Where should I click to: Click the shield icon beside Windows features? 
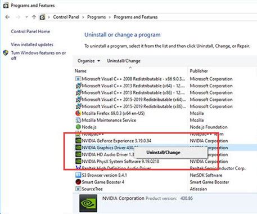(6, 53)
